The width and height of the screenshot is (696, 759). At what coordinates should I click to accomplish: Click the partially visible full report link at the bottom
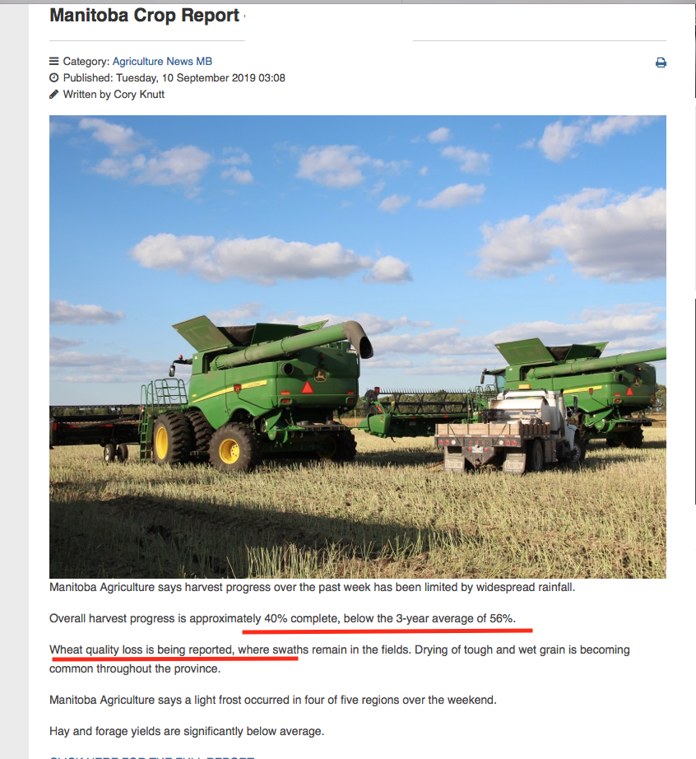(152, 757)
